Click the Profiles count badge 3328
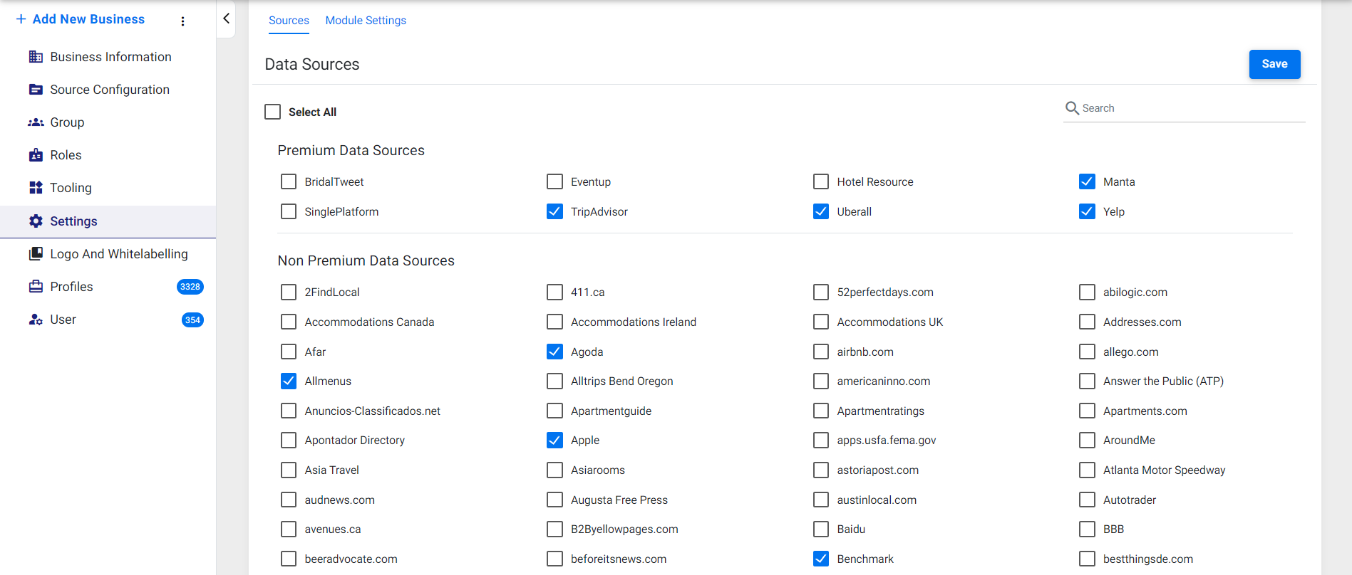The image size is (1352, 575). point(190,287)
